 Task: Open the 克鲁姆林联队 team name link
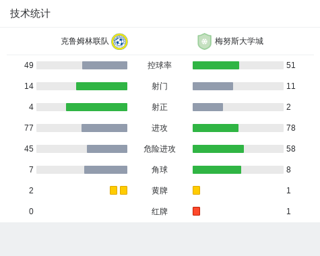point(85,41)
